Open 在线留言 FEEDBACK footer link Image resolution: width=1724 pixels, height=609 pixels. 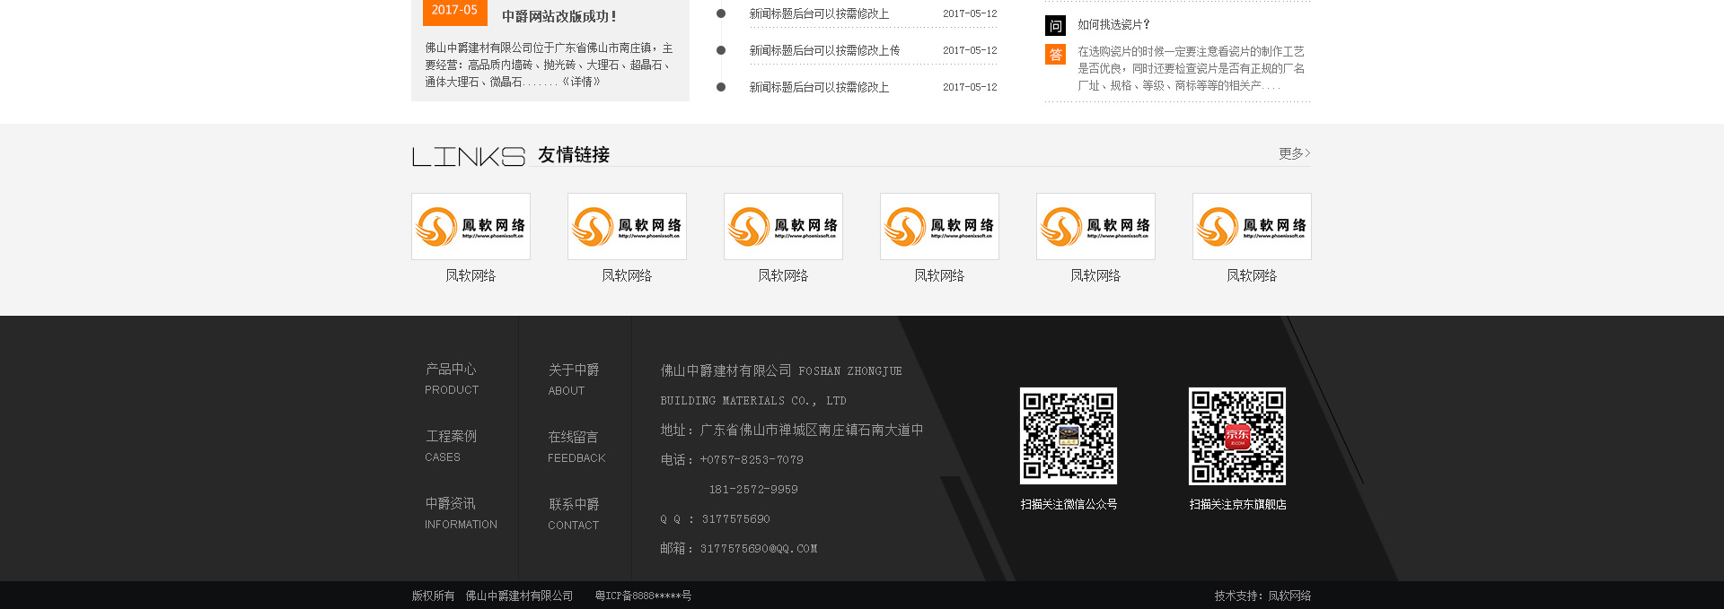[576, 447]
